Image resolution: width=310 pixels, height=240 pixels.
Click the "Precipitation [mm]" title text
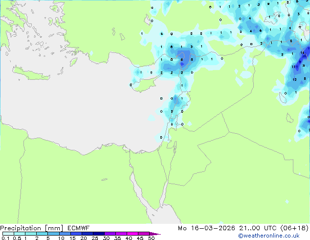pos(32,228)
